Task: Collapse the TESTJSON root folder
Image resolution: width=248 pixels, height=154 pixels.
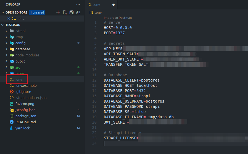Action: [x=3, y=25]
